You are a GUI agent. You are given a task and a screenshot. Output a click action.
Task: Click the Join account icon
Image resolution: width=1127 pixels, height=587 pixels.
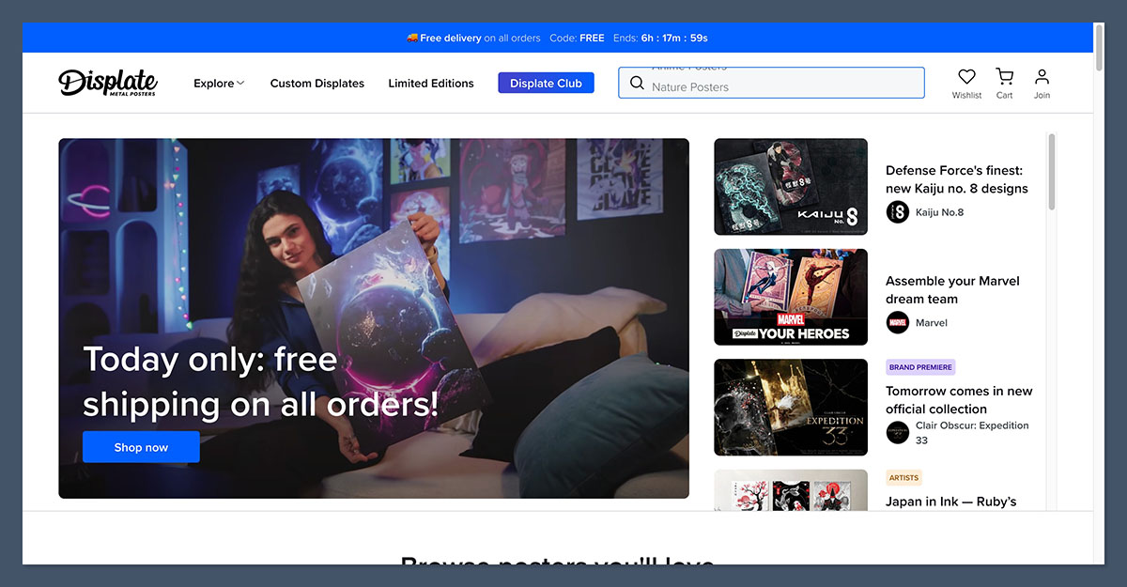coord(1042,77)
